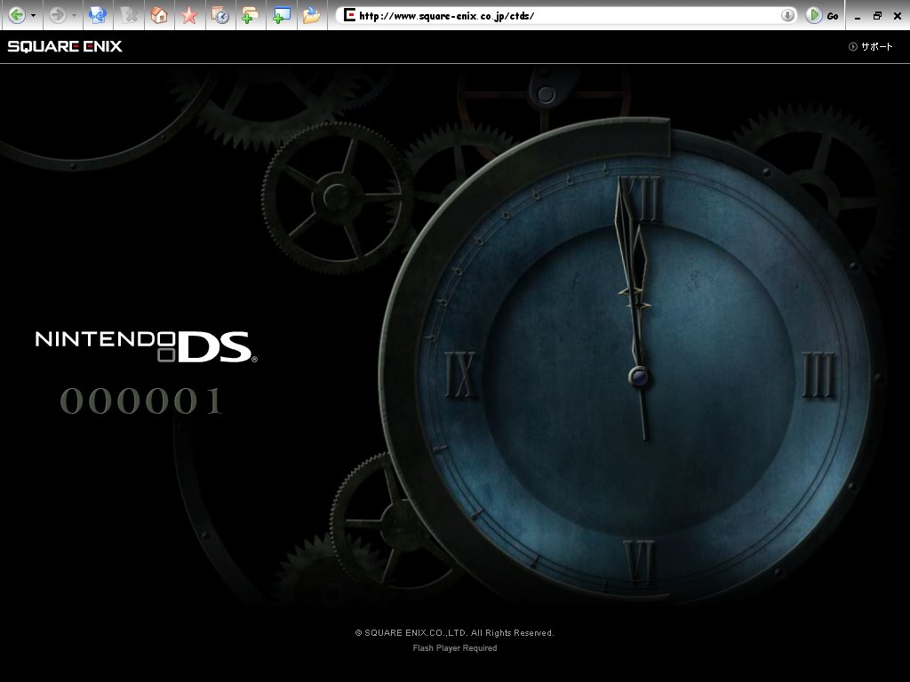This screenshot has width=910, height=682.
Task: Click the add tab group icon
Action: (x=251, y=15)
